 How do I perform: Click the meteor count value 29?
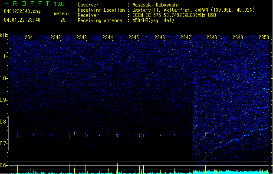click(x=63, y=20)
